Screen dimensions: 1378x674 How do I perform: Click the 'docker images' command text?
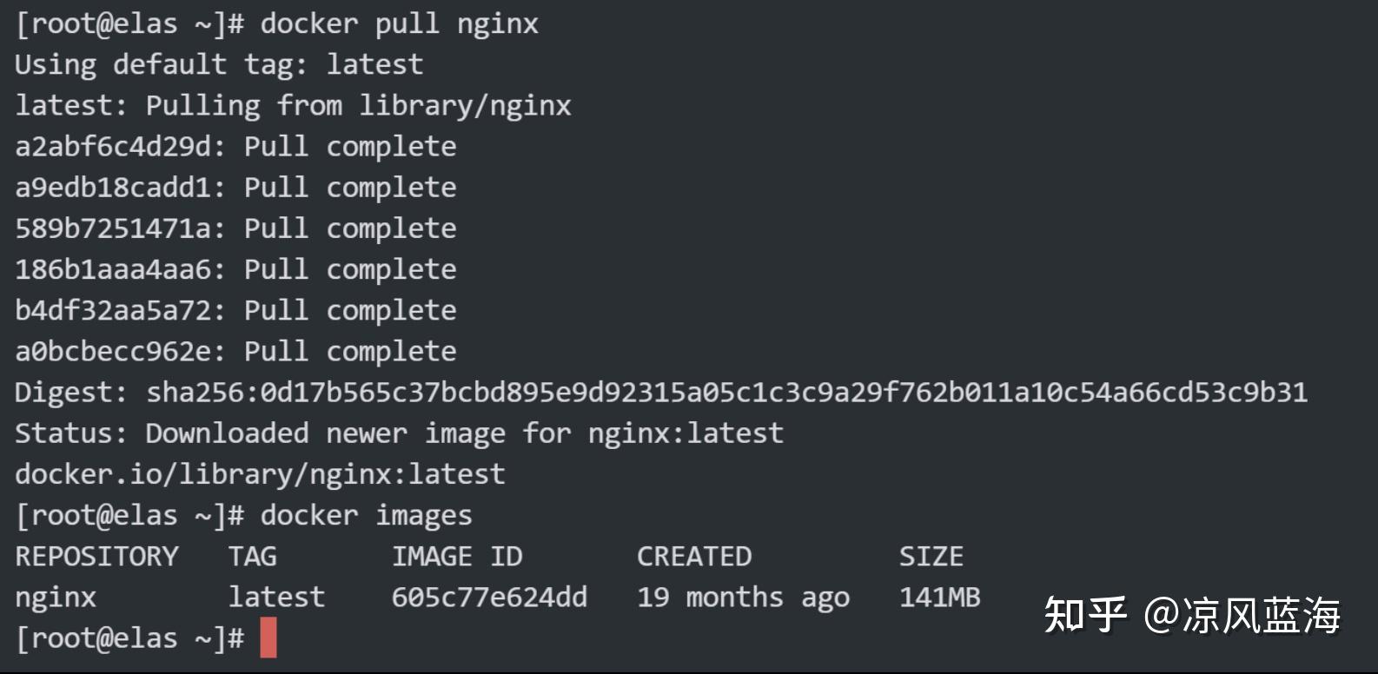[x=367, y=516]
